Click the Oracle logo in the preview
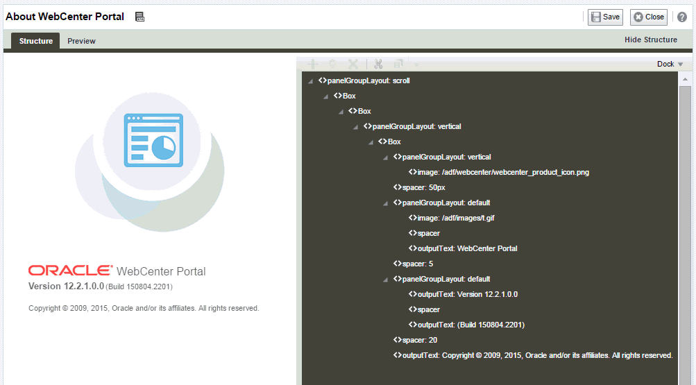Image resolution: width=696 pixels, height=385 pixels. point(71,271)
